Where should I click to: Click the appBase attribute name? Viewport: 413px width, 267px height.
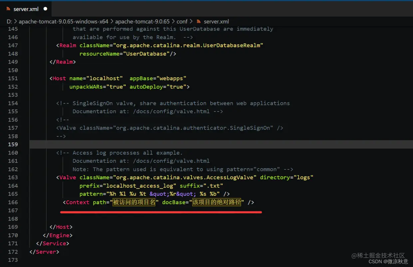click(141, 78)
